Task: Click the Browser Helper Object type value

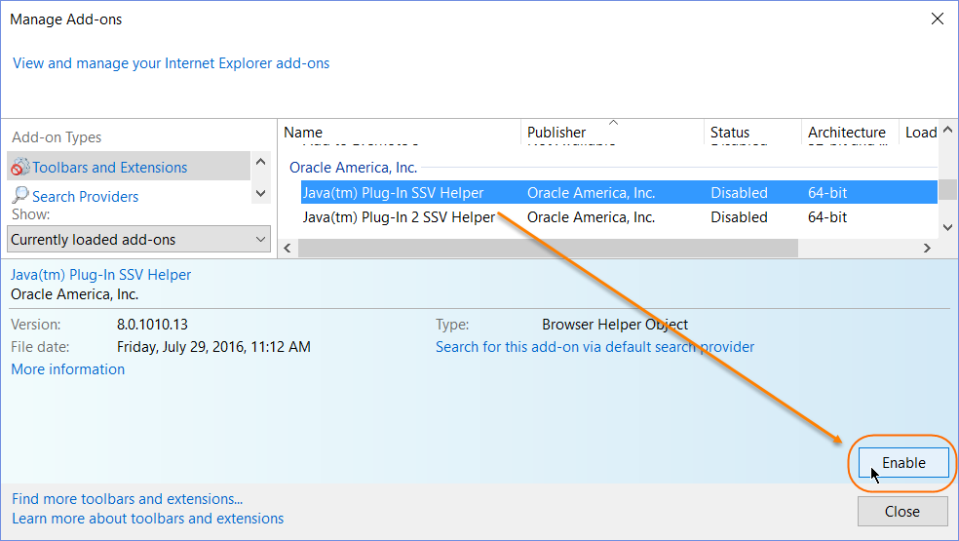Action: pyautogui.click(x=615, y=325)
